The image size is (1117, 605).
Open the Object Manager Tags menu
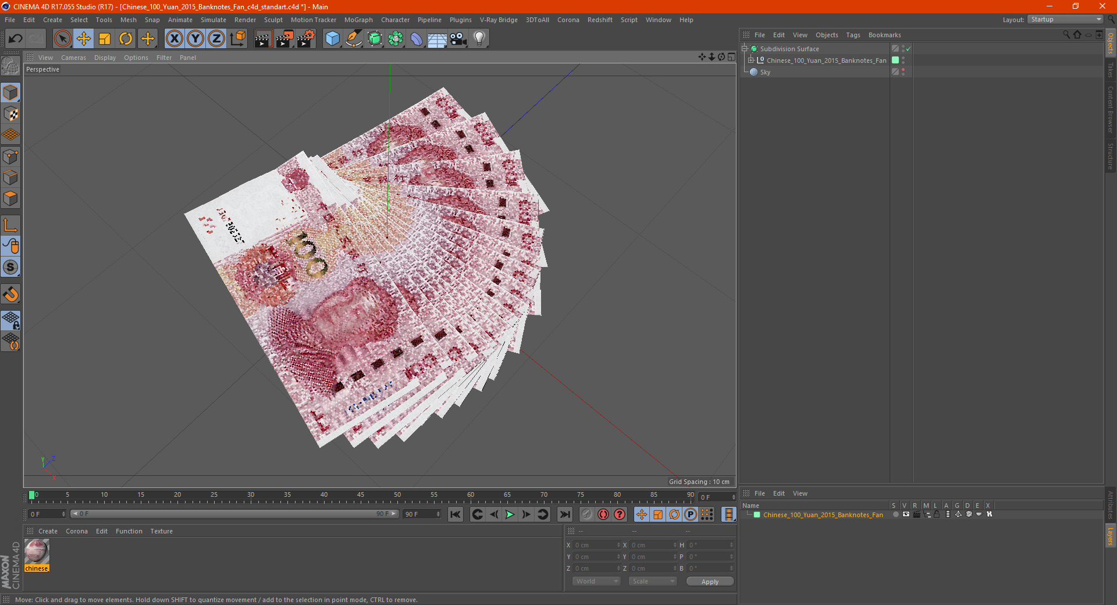point(853,35)
